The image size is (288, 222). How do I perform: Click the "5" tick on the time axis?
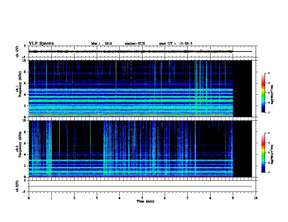point(142,198)
